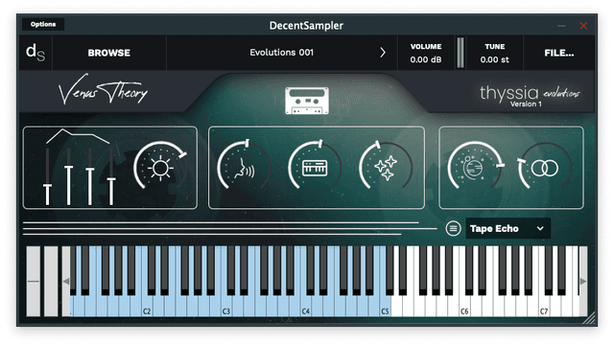Click the BROWSE button
The width and height of the screenshot is (614, 346).
point(108,53)
